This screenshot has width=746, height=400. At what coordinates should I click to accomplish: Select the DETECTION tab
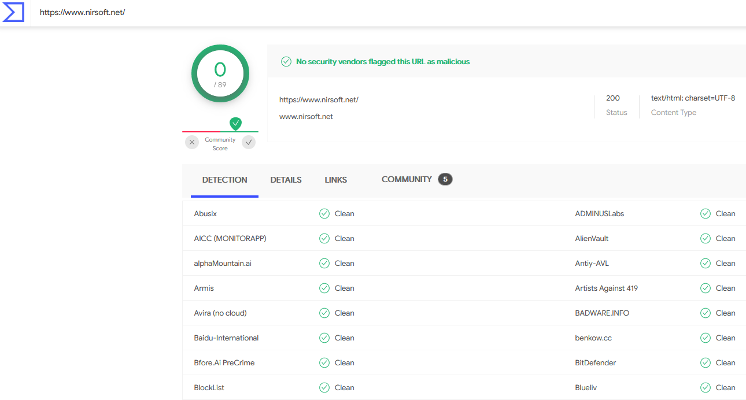pyautogui.click(x=224, y=180)
